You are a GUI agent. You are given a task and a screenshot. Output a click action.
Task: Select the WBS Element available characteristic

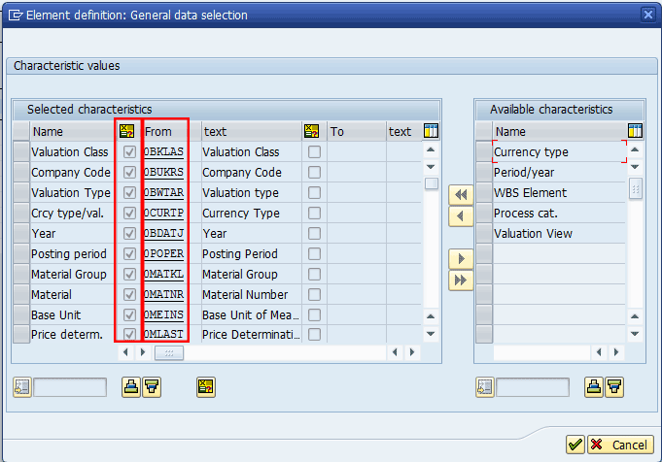point(530,193)
